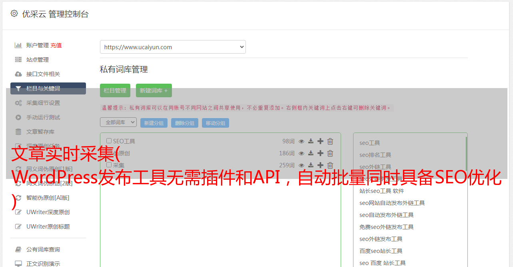
Task: Click the server icon for 站点管理
Action: coord(18,60)
